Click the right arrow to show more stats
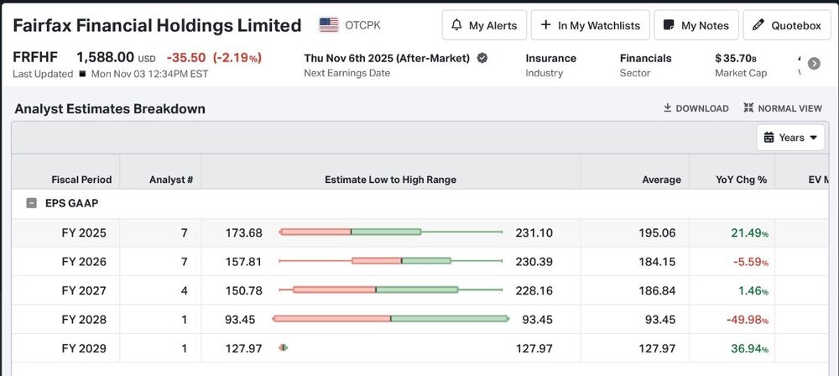The width and height of the screenshot is (839, 376). (x=814, y=64)
